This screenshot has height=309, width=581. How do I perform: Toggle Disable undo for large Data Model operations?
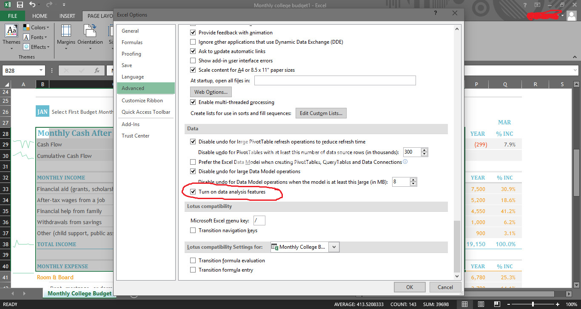point(193,171)
